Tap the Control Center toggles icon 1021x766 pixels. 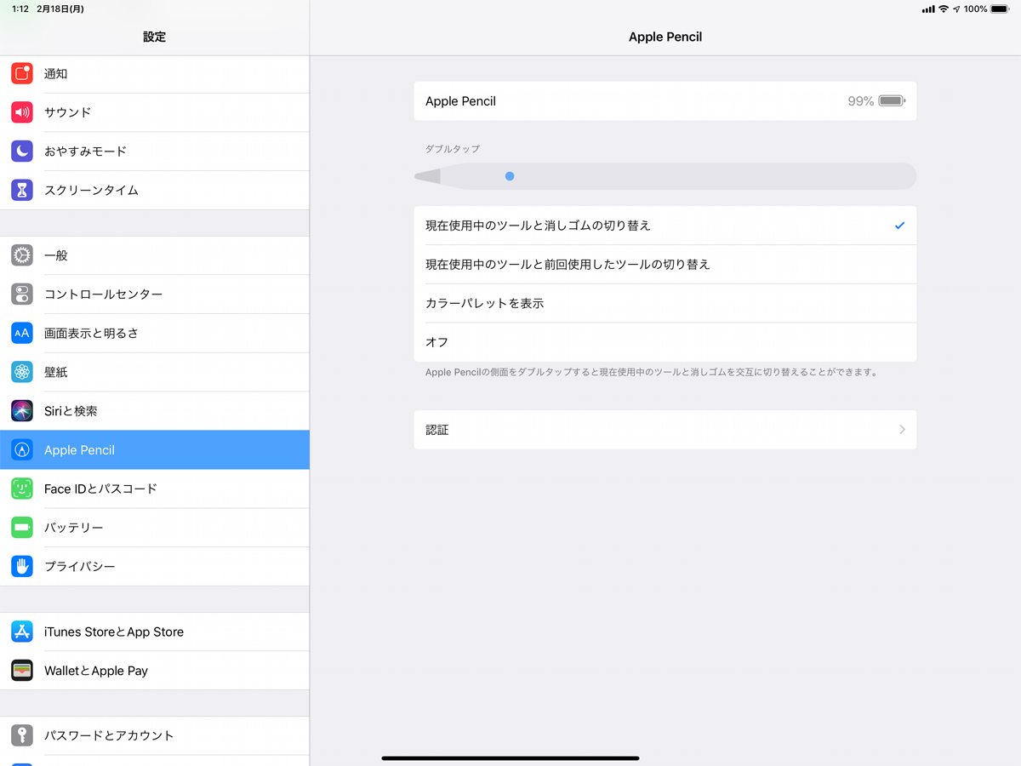pos(22,294)
